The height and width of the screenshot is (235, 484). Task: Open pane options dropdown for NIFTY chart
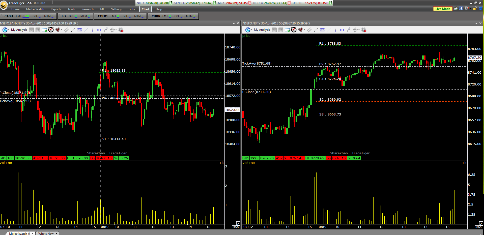476,23
